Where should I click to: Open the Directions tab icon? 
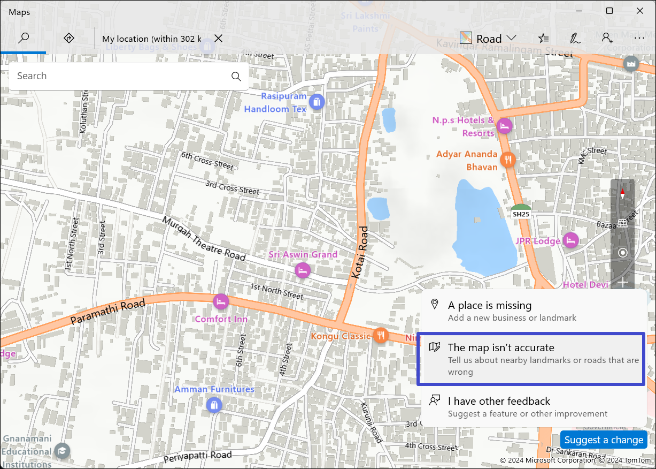(68, 38)
